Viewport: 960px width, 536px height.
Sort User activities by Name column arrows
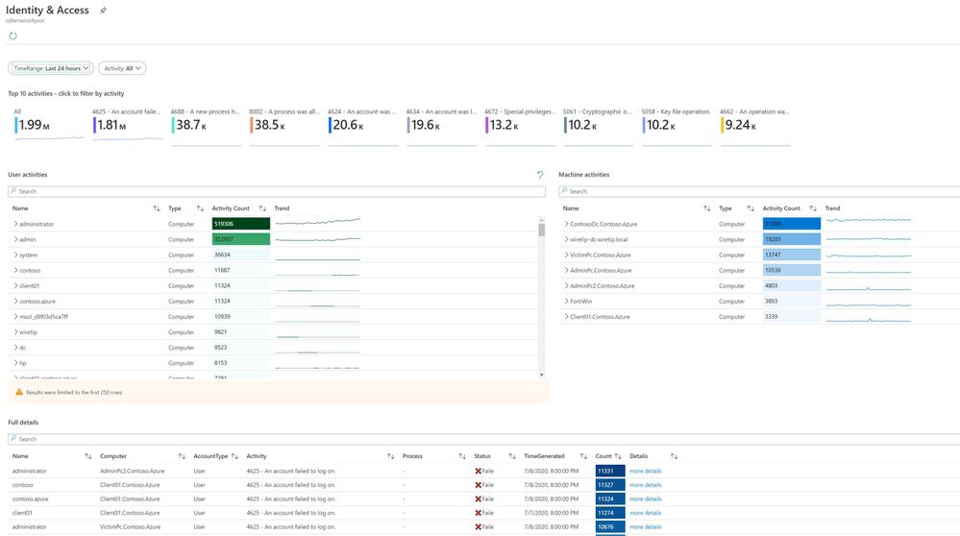coord(157,208)
